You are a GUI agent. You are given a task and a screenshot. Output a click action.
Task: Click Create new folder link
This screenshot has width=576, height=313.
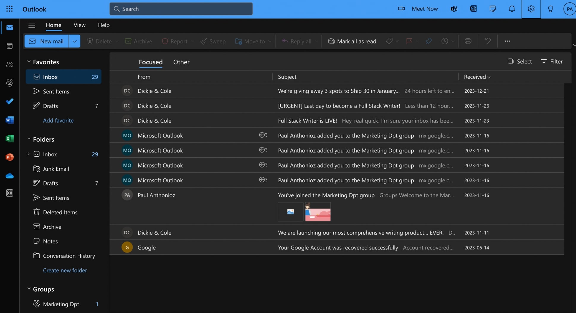65,270
